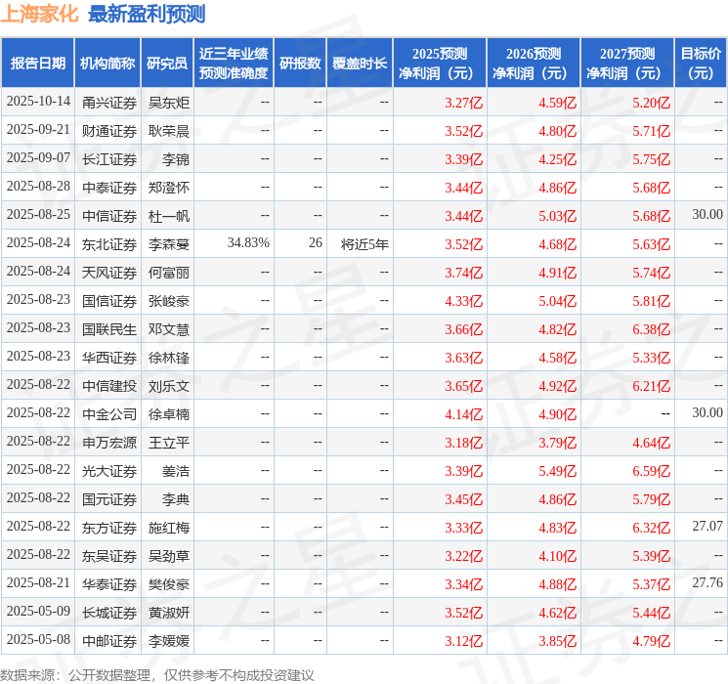Click the 研报数 column header
The image size is (728, 684).
(x=300, y=64)
